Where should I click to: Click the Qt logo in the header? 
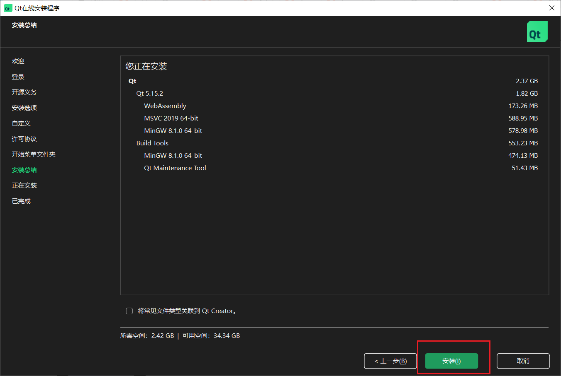pos(537,31)
